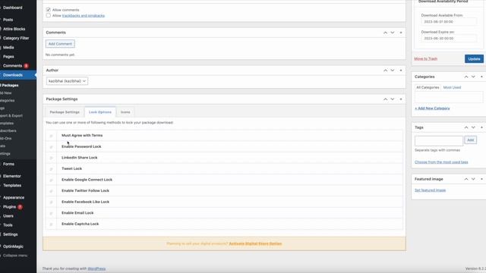The width and height of the screenshot is (486, 273).
Task: Collapse the Featured image panel triangle
Action: point(481,179)
